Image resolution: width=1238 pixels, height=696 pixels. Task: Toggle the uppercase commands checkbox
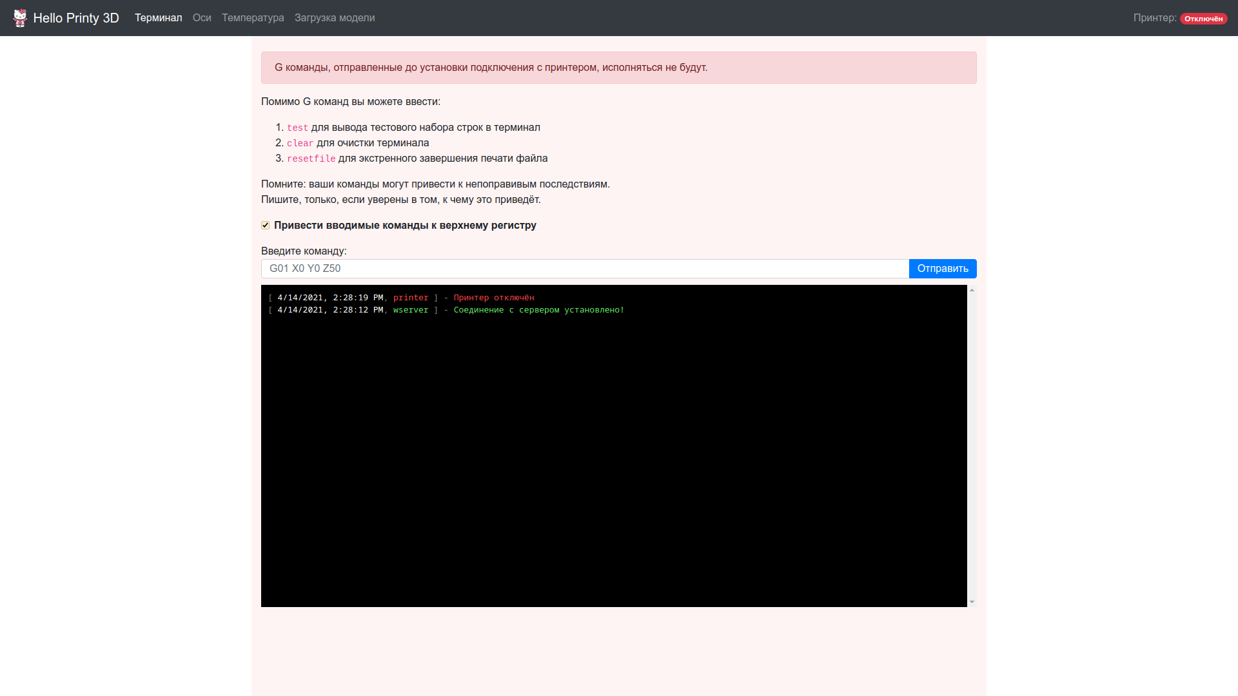(265, 225)
